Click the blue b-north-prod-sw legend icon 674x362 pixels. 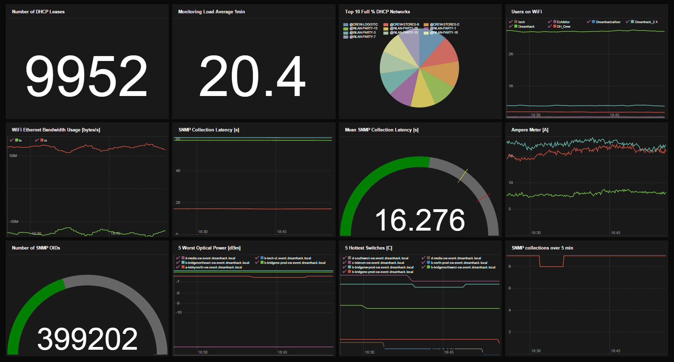pyautogui.click(x=428, y=263)
